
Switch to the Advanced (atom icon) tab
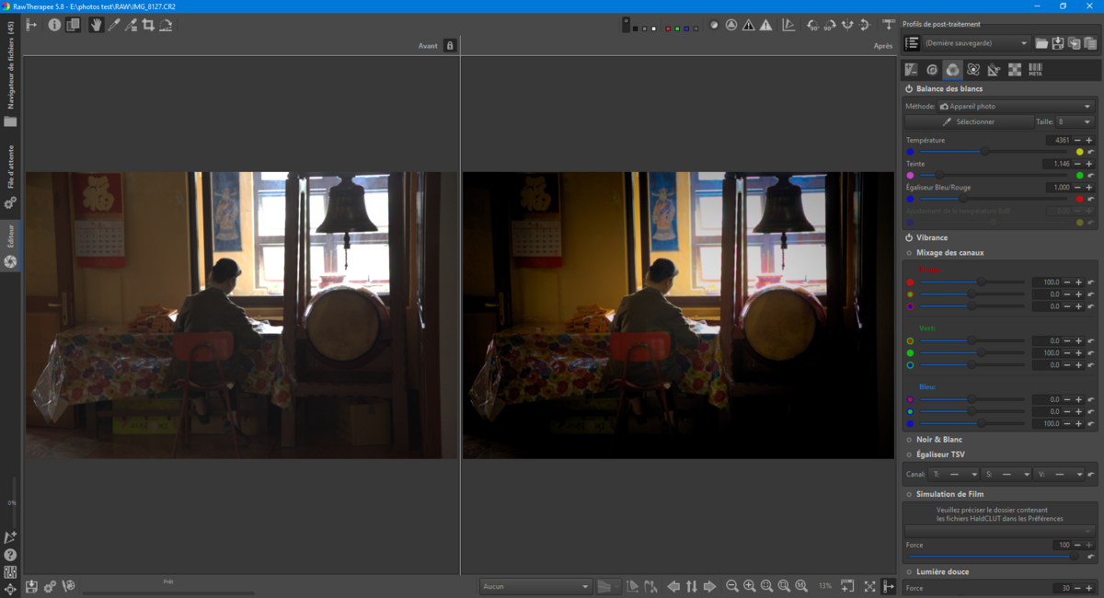click(973, 69)
